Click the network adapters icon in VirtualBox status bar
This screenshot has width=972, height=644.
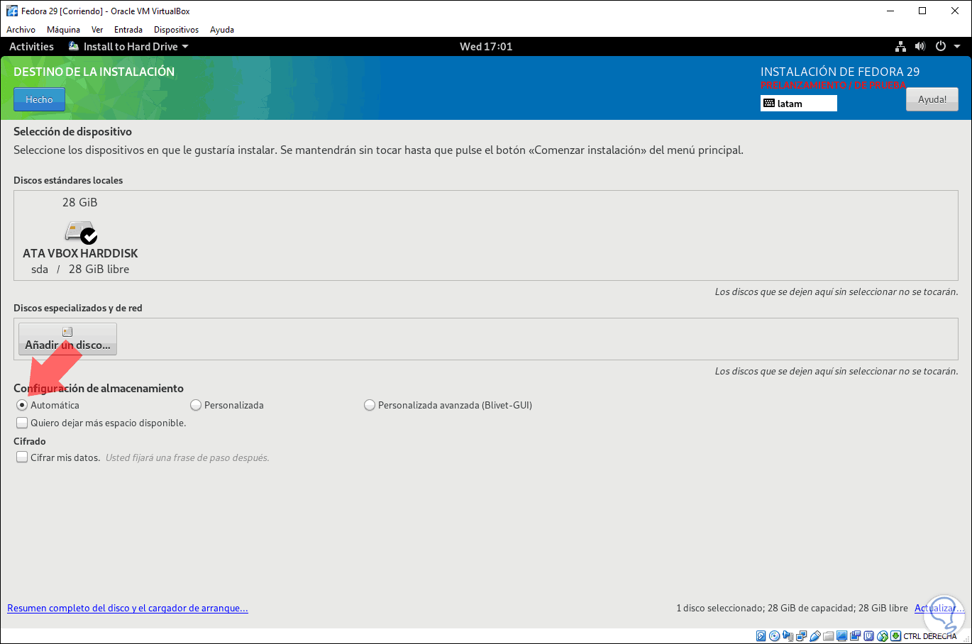(801, 636)
